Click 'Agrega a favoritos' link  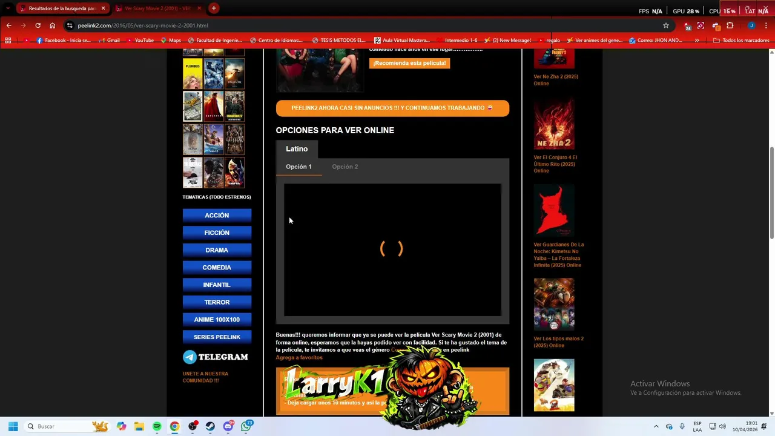click(299, 357)
